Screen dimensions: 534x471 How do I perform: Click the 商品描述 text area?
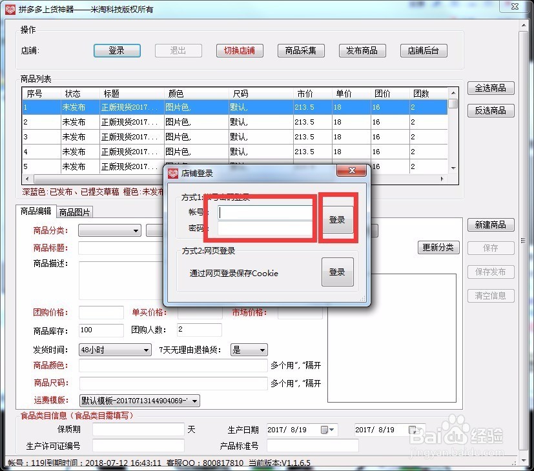[x=121, y=281]
